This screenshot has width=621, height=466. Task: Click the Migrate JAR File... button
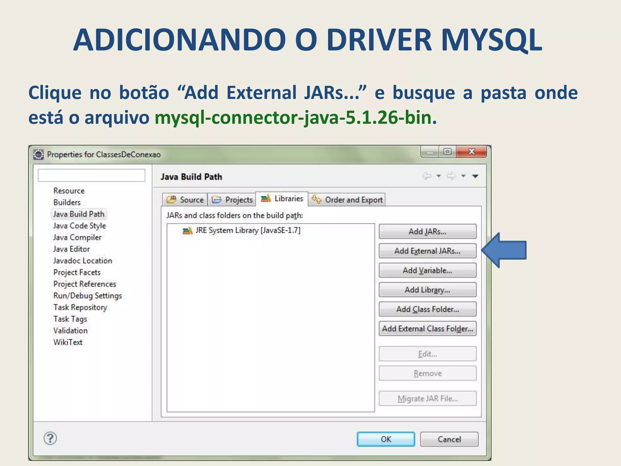click(428, 398)
